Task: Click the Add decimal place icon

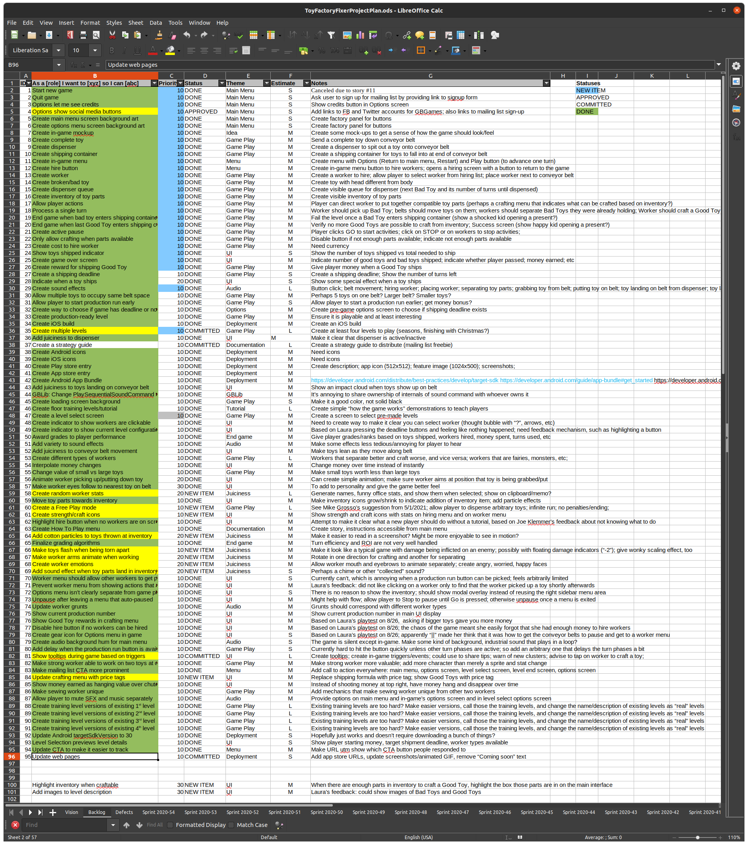Action: point(363,50)
